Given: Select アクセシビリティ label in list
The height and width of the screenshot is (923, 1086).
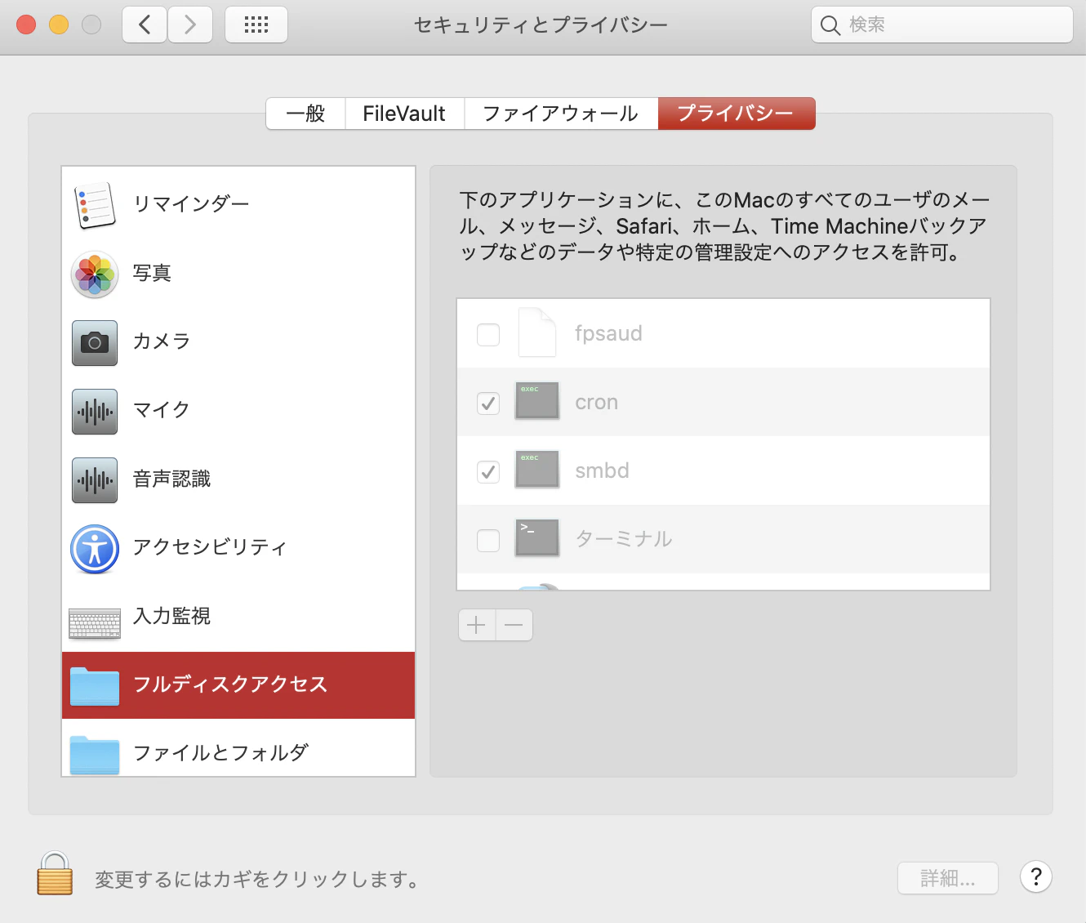Looking at the screenshot, I should pyautogui.click(x=210, y=546).
